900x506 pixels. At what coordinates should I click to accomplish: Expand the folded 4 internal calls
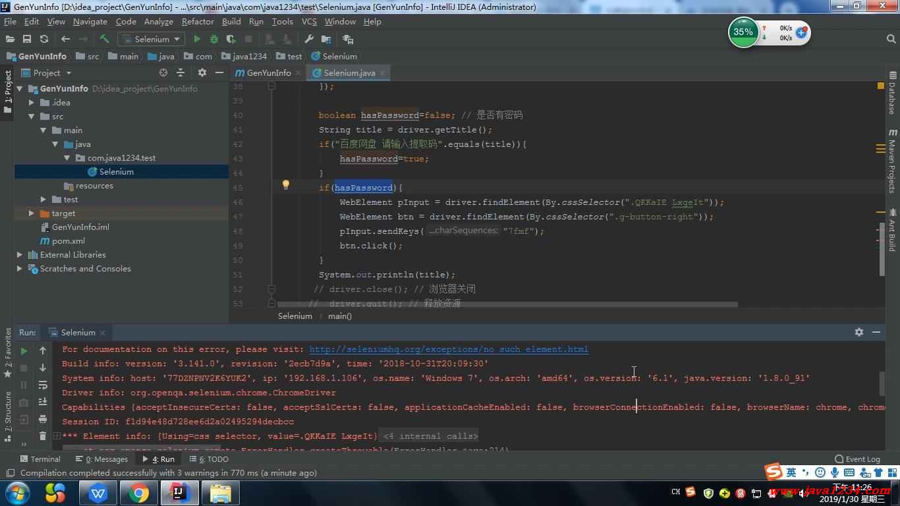(x=430, y=436)
